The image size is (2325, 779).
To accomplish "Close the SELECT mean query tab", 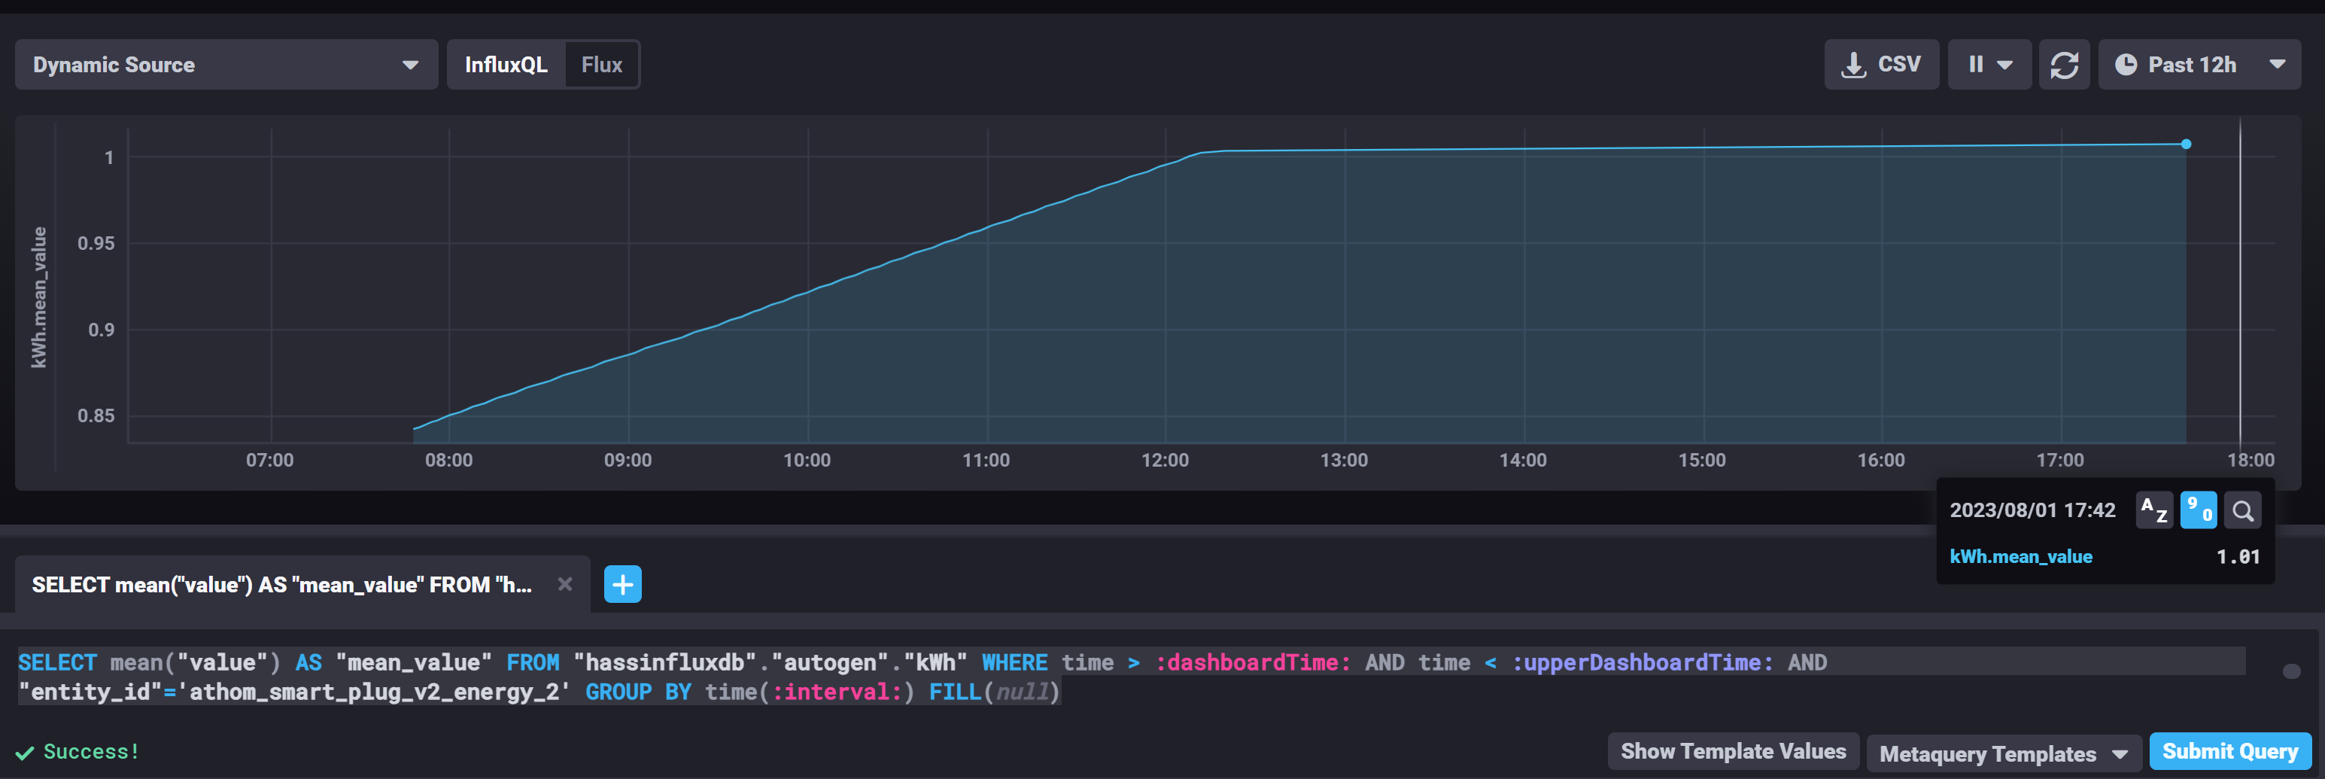I will (x=565, y=584).
